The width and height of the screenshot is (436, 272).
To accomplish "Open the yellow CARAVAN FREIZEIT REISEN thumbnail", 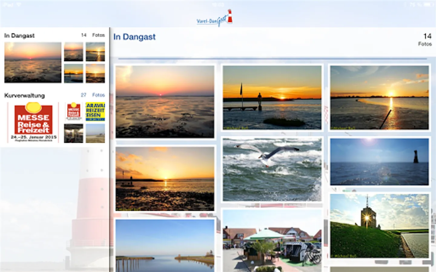I will 95,112.
